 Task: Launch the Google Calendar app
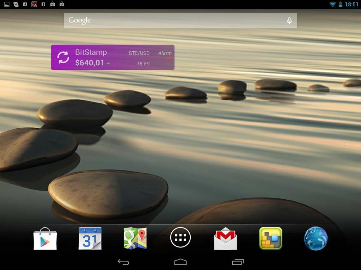(90, 238)
